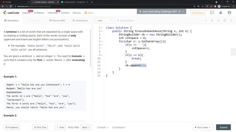Click the tab search dropdown in the title bar
The image size is (236, 132).
click(216, 2)
